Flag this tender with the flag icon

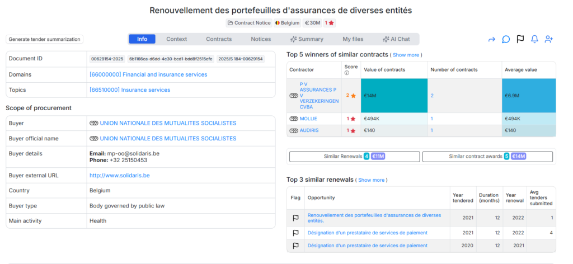(520, 39)
